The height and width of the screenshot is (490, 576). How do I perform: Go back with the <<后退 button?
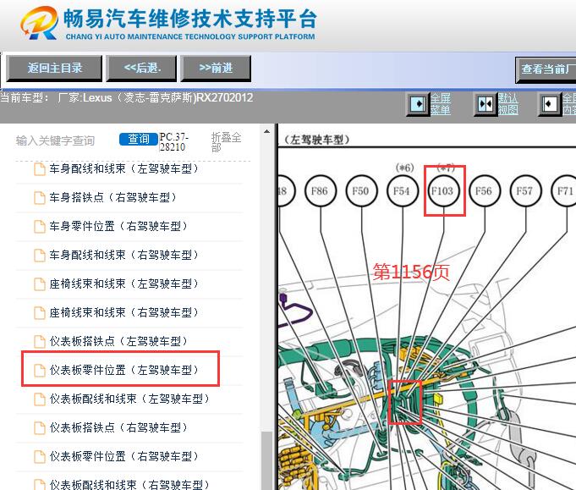tap(141, 69)
